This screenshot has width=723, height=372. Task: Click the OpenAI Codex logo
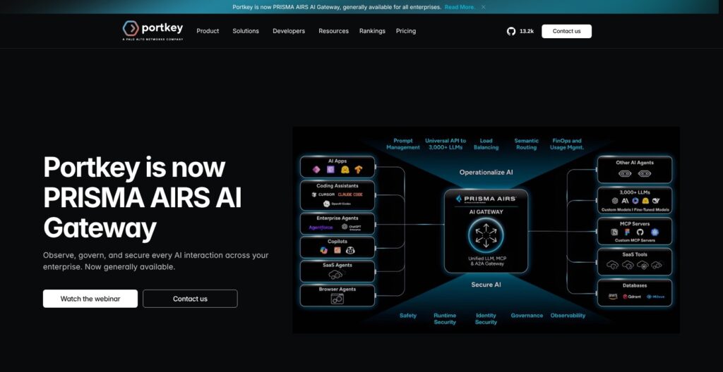(337, 204)
